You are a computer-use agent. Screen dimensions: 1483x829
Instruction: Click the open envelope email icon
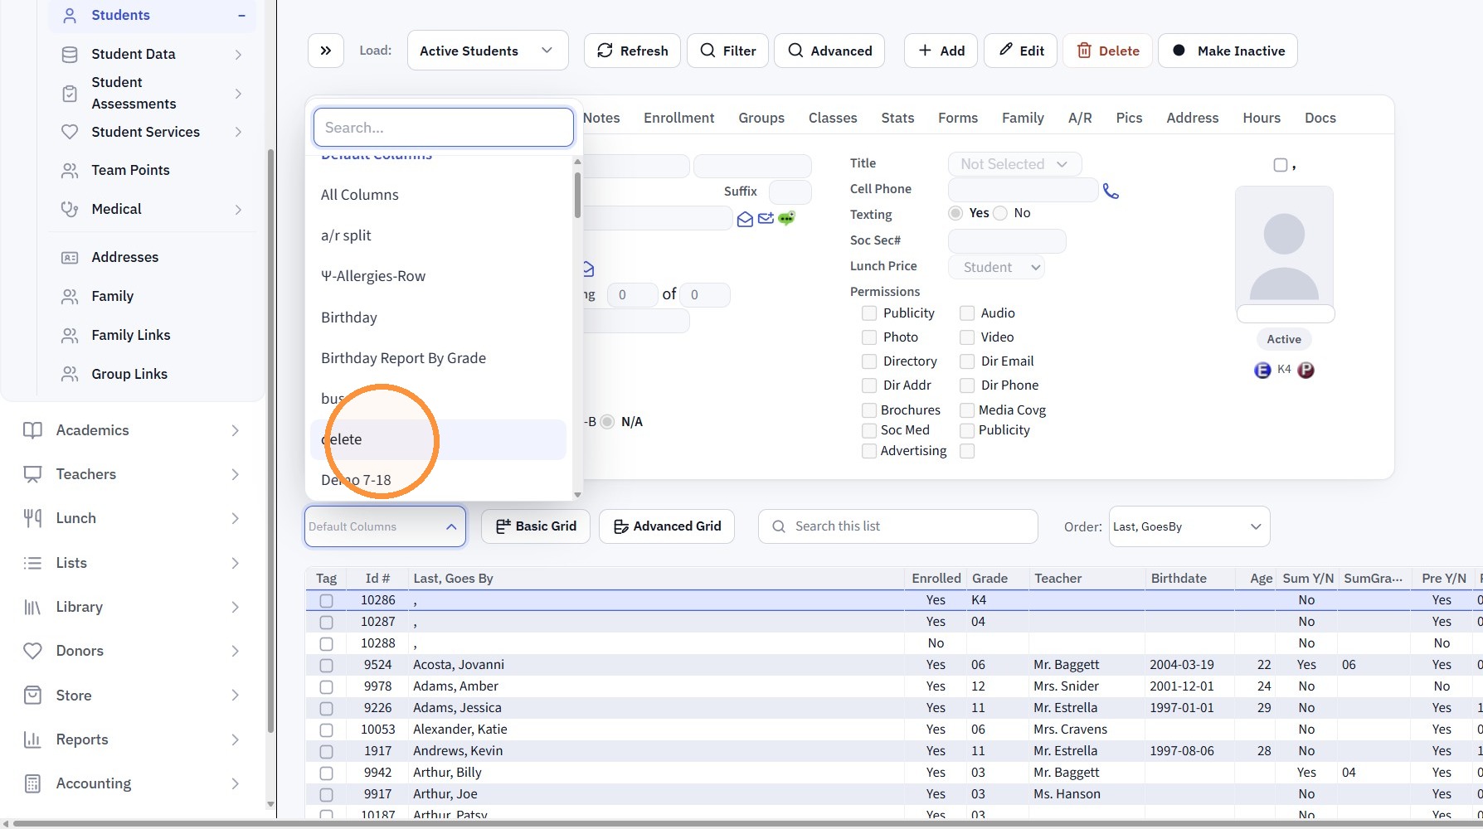pos(745,219)
